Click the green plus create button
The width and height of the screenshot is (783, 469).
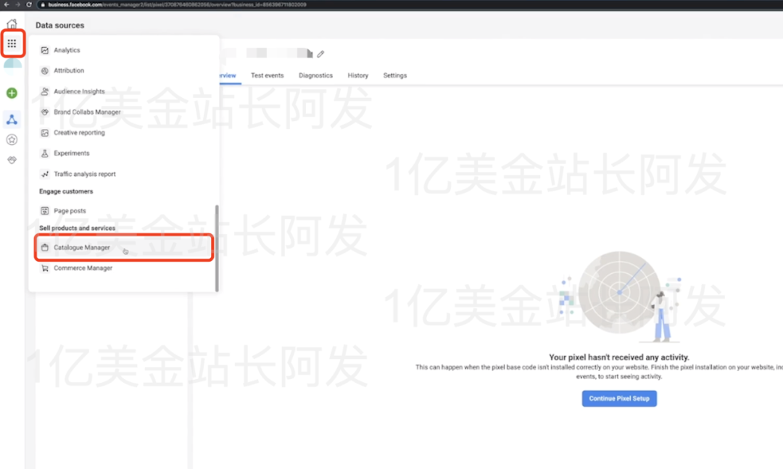click(12, 93)
